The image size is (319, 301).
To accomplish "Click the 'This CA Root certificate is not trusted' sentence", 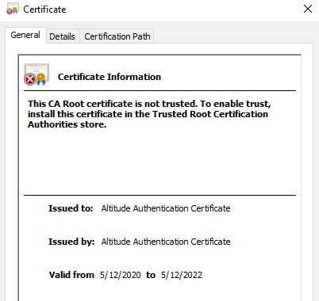I will (113, 104).
